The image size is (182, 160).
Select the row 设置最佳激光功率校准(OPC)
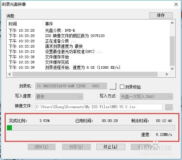tap(88, 52)
